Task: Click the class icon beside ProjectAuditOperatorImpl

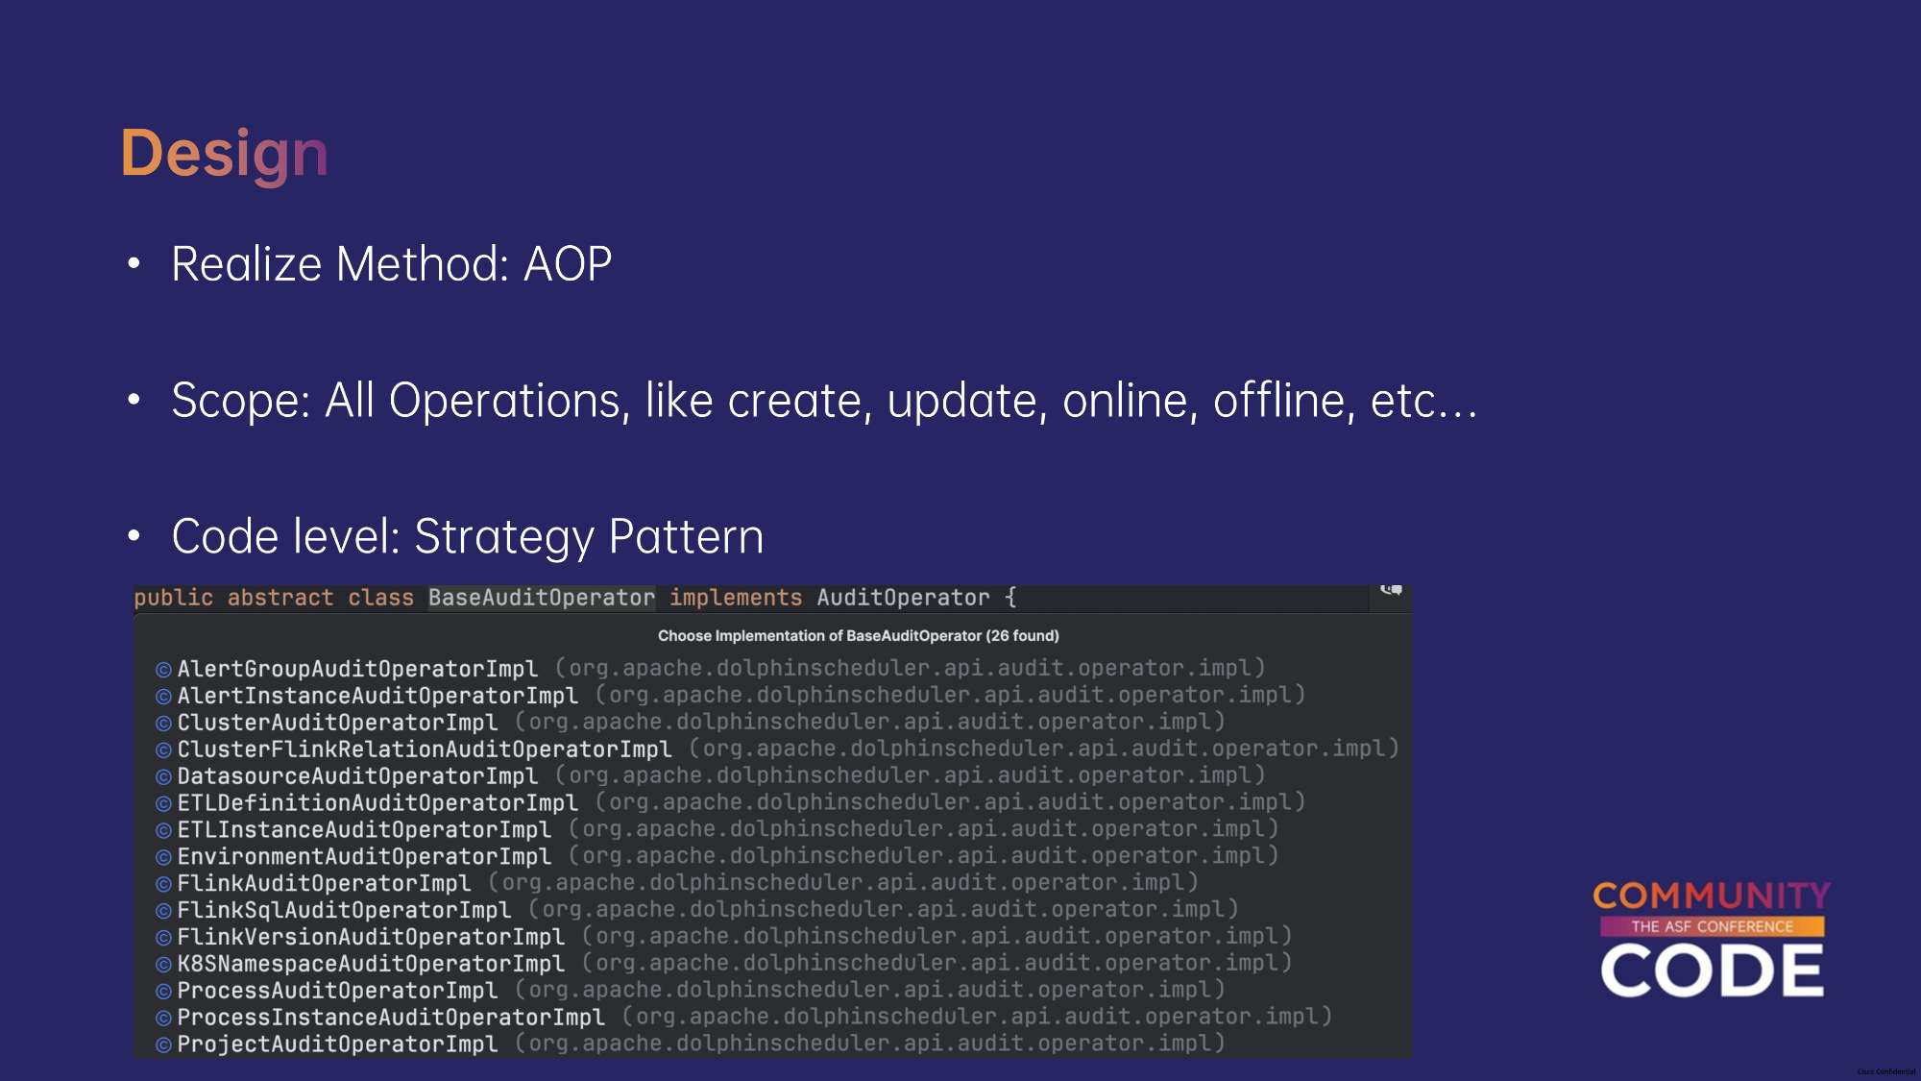Action: (163, 1045)
